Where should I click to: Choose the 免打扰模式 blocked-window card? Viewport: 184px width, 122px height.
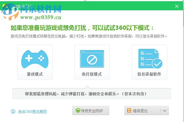[92, 62]
